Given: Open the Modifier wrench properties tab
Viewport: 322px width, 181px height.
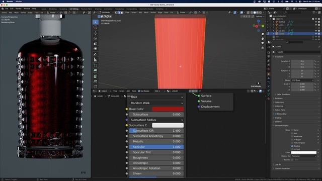Looking at the screenshot, I should (x=269, y=78).
